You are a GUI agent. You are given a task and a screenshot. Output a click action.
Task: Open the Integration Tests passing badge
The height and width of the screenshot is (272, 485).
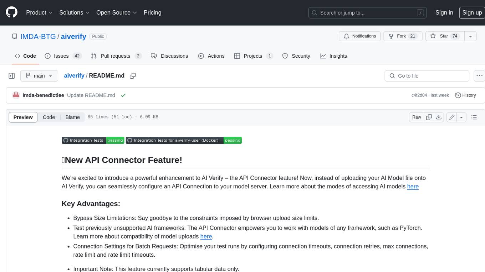tap(93, 140)
